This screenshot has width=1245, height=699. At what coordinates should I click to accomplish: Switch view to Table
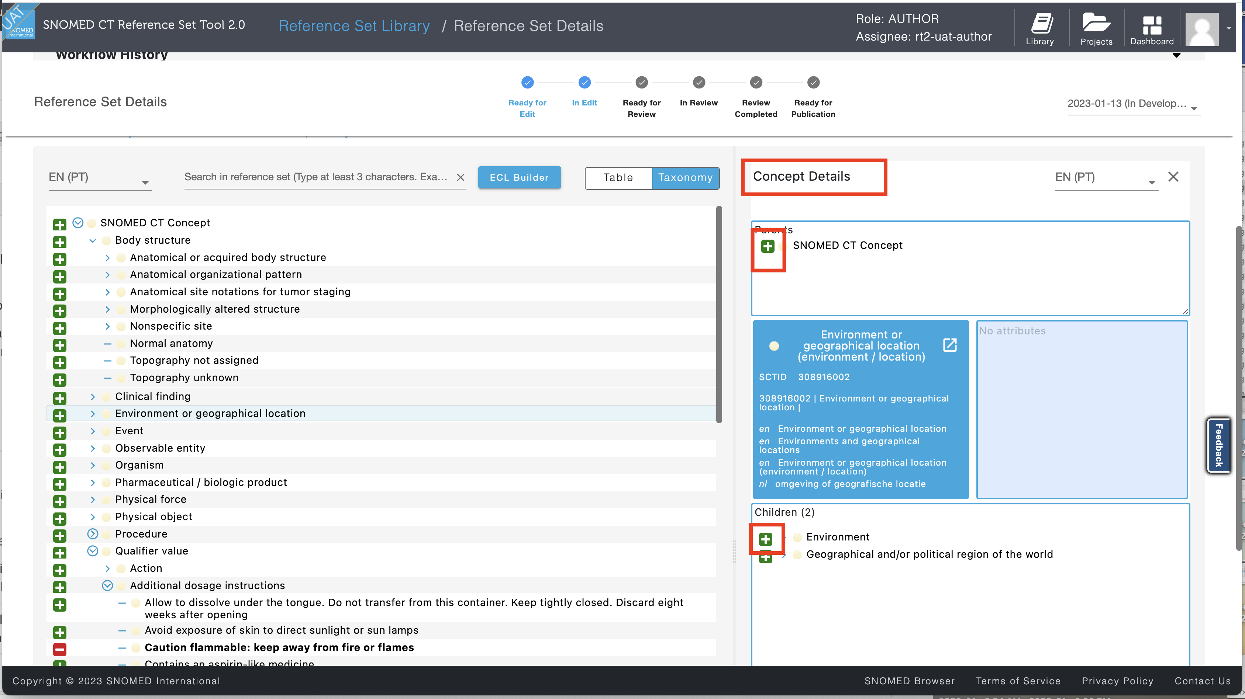[x=618, y=178]
